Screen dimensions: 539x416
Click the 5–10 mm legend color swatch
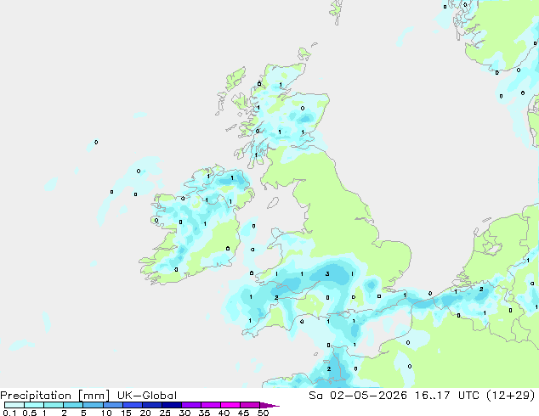click(x=93, y=405)
